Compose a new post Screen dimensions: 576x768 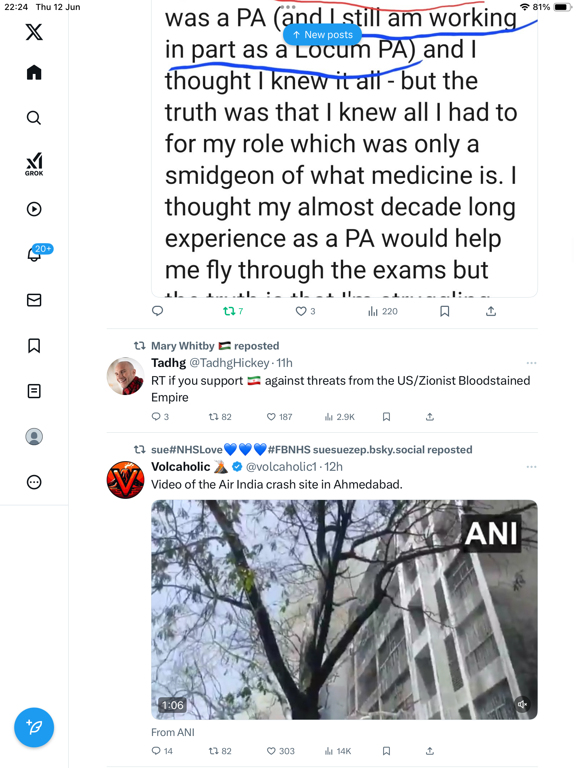[34, 727]
